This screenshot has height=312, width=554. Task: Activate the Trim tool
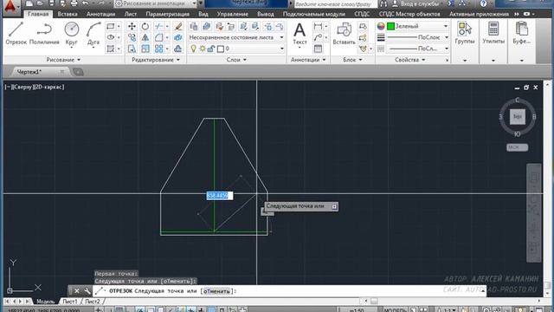(x=159, y=26)
